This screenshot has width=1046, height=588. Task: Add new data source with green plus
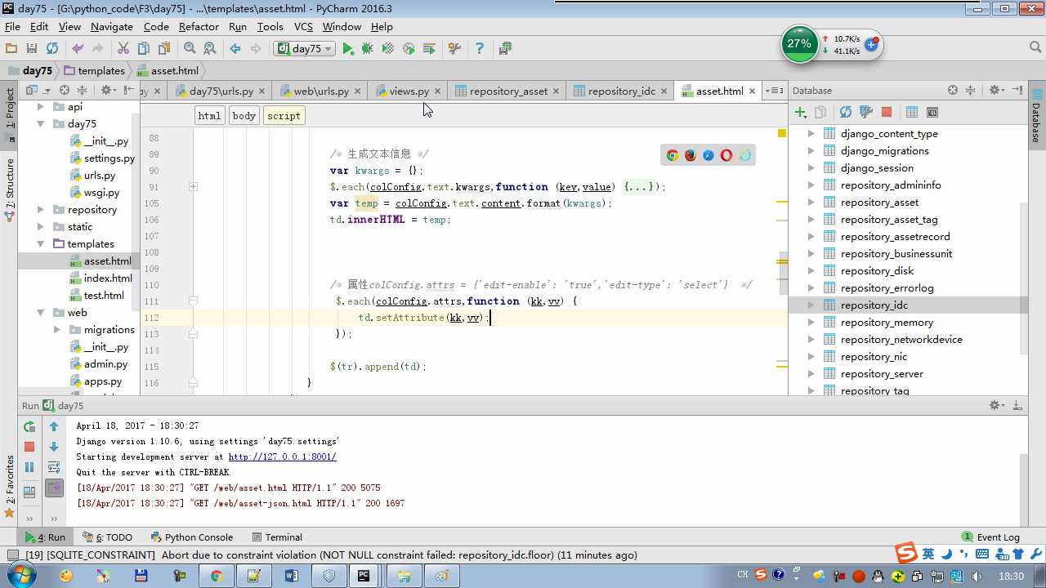pyautogui.click(x=801, y=112)
